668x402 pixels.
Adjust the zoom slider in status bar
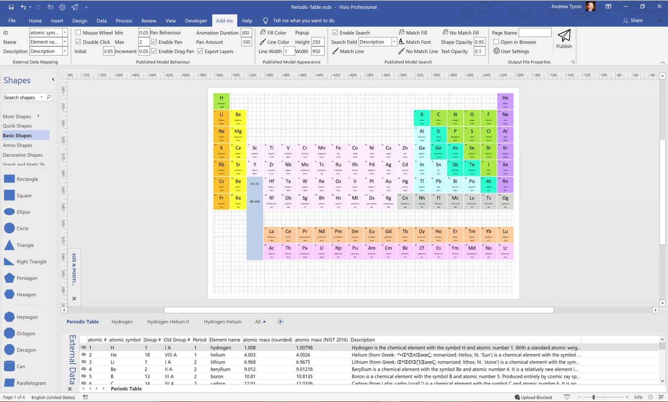[594, 397]
